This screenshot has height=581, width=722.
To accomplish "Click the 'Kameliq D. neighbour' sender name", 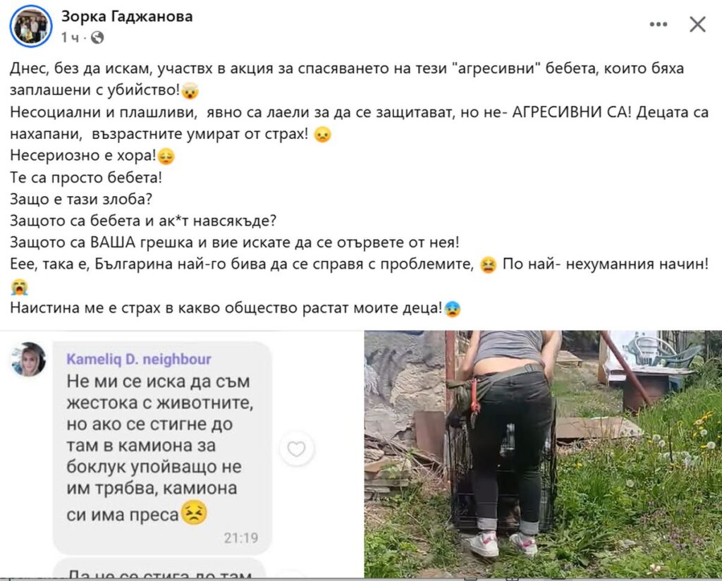I will (x=139, y=359).
